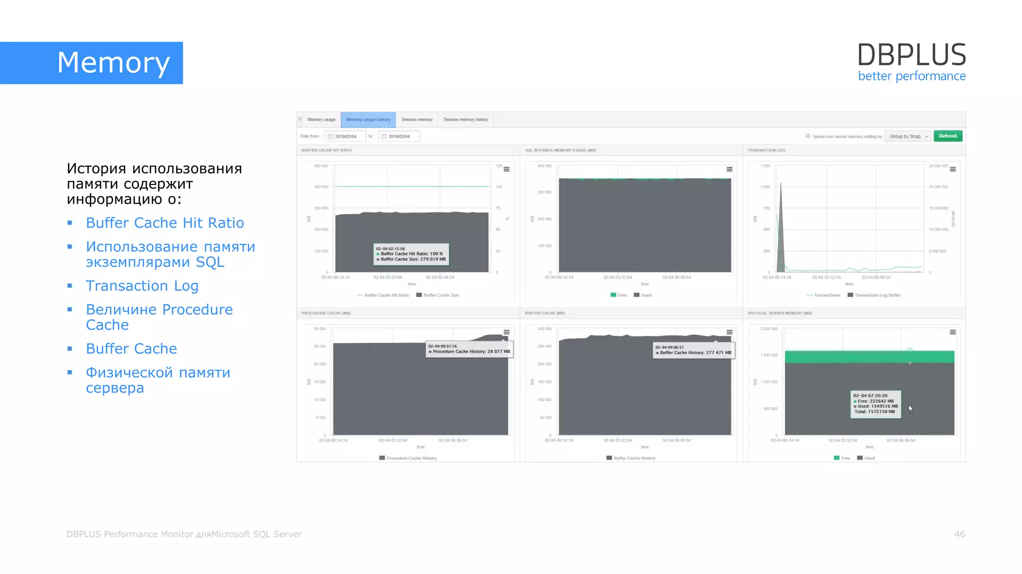Click the DBPLUS Performance Monitor footer text

[184, 534]
